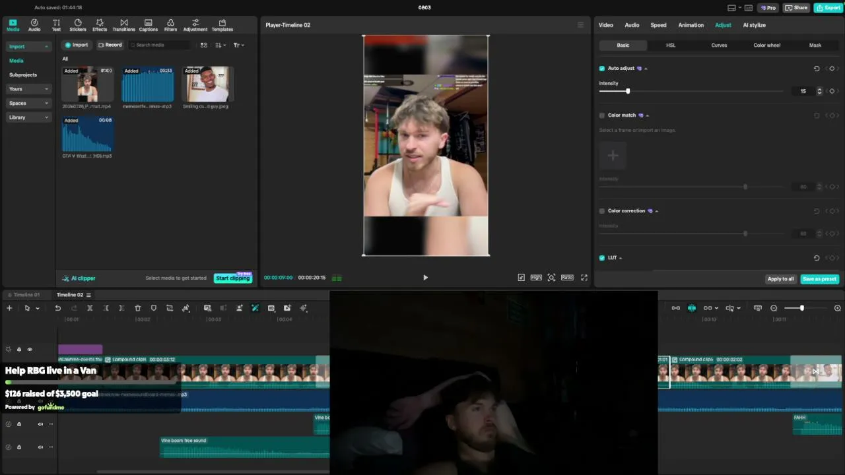845x475 pixels.
Task: Open the Stickers panel
Action: pyautogui.click(x=78, y=25)
